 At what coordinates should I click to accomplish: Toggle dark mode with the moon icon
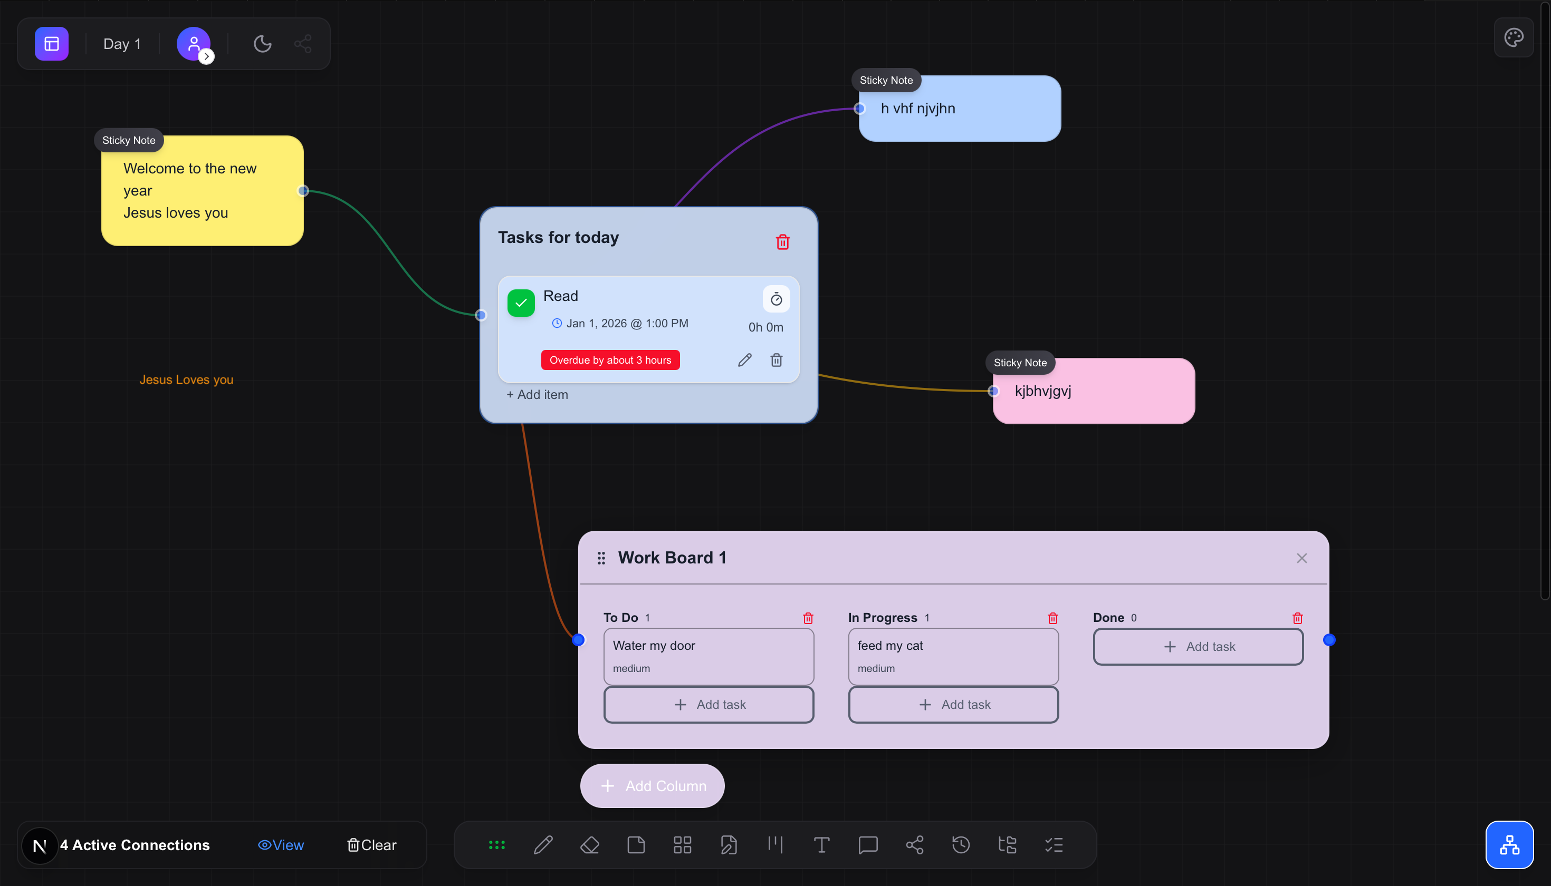point(262,43)
